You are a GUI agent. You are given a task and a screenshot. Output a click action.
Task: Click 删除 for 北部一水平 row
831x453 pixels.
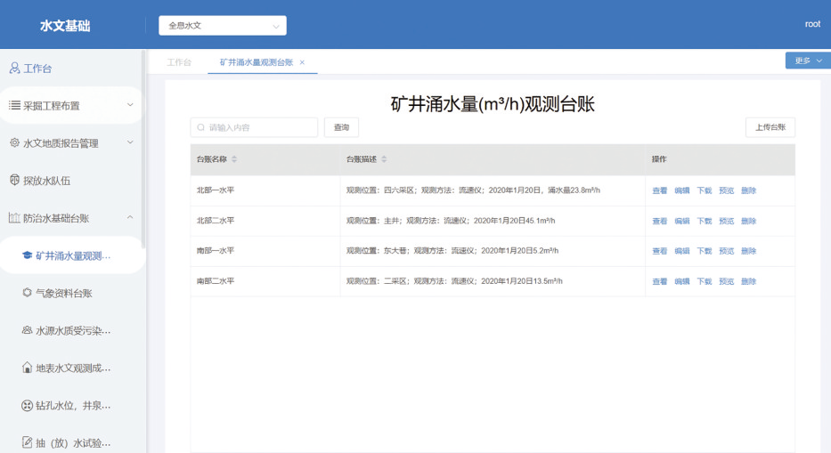pos(748,190)
